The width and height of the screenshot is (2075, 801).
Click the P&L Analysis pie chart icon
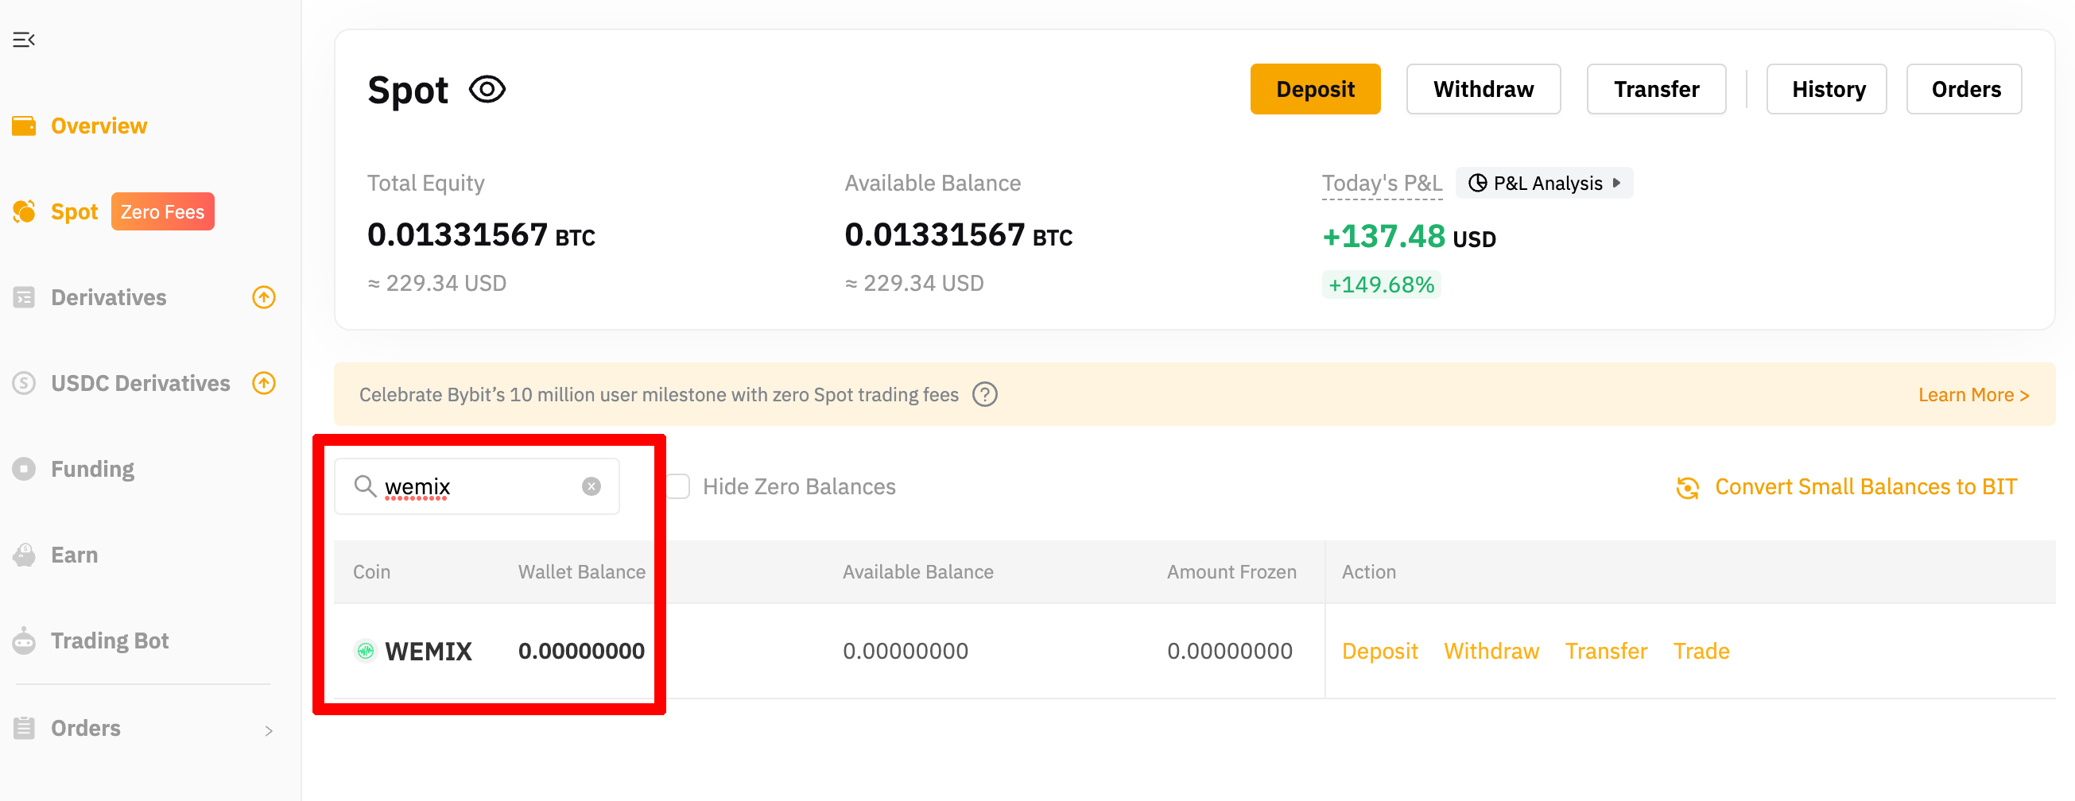1477,184
